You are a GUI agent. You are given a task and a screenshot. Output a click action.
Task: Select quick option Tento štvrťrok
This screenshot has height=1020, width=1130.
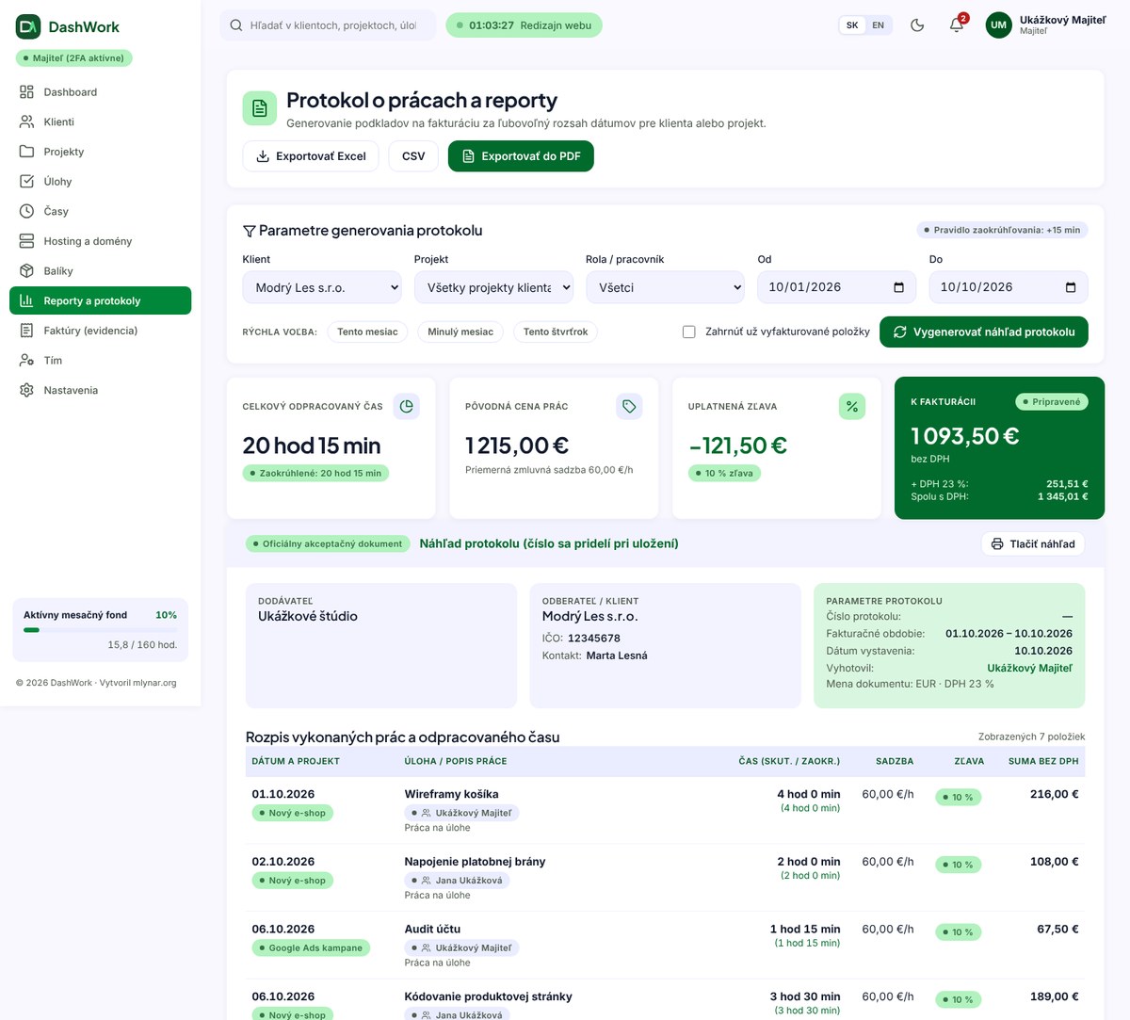[x=556, y=332]
